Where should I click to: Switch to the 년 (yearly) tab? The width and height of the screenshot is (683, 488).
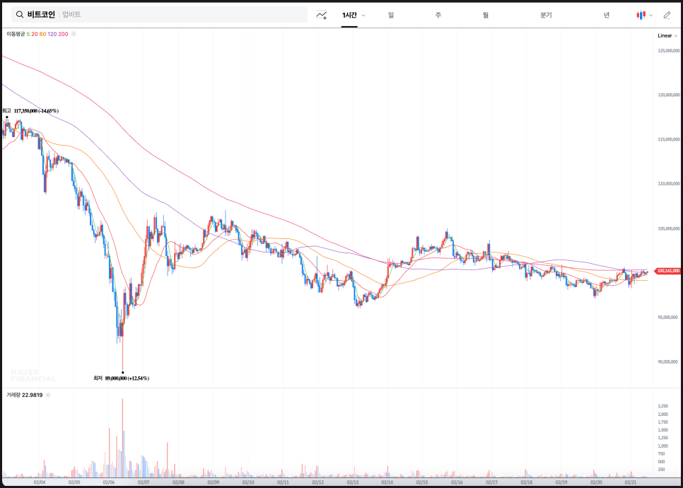pos(607,15)
